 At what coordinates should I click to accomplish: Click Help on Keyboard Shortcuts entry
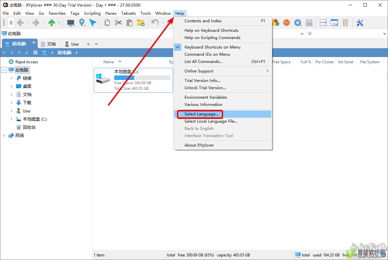[x=223, y=30]
